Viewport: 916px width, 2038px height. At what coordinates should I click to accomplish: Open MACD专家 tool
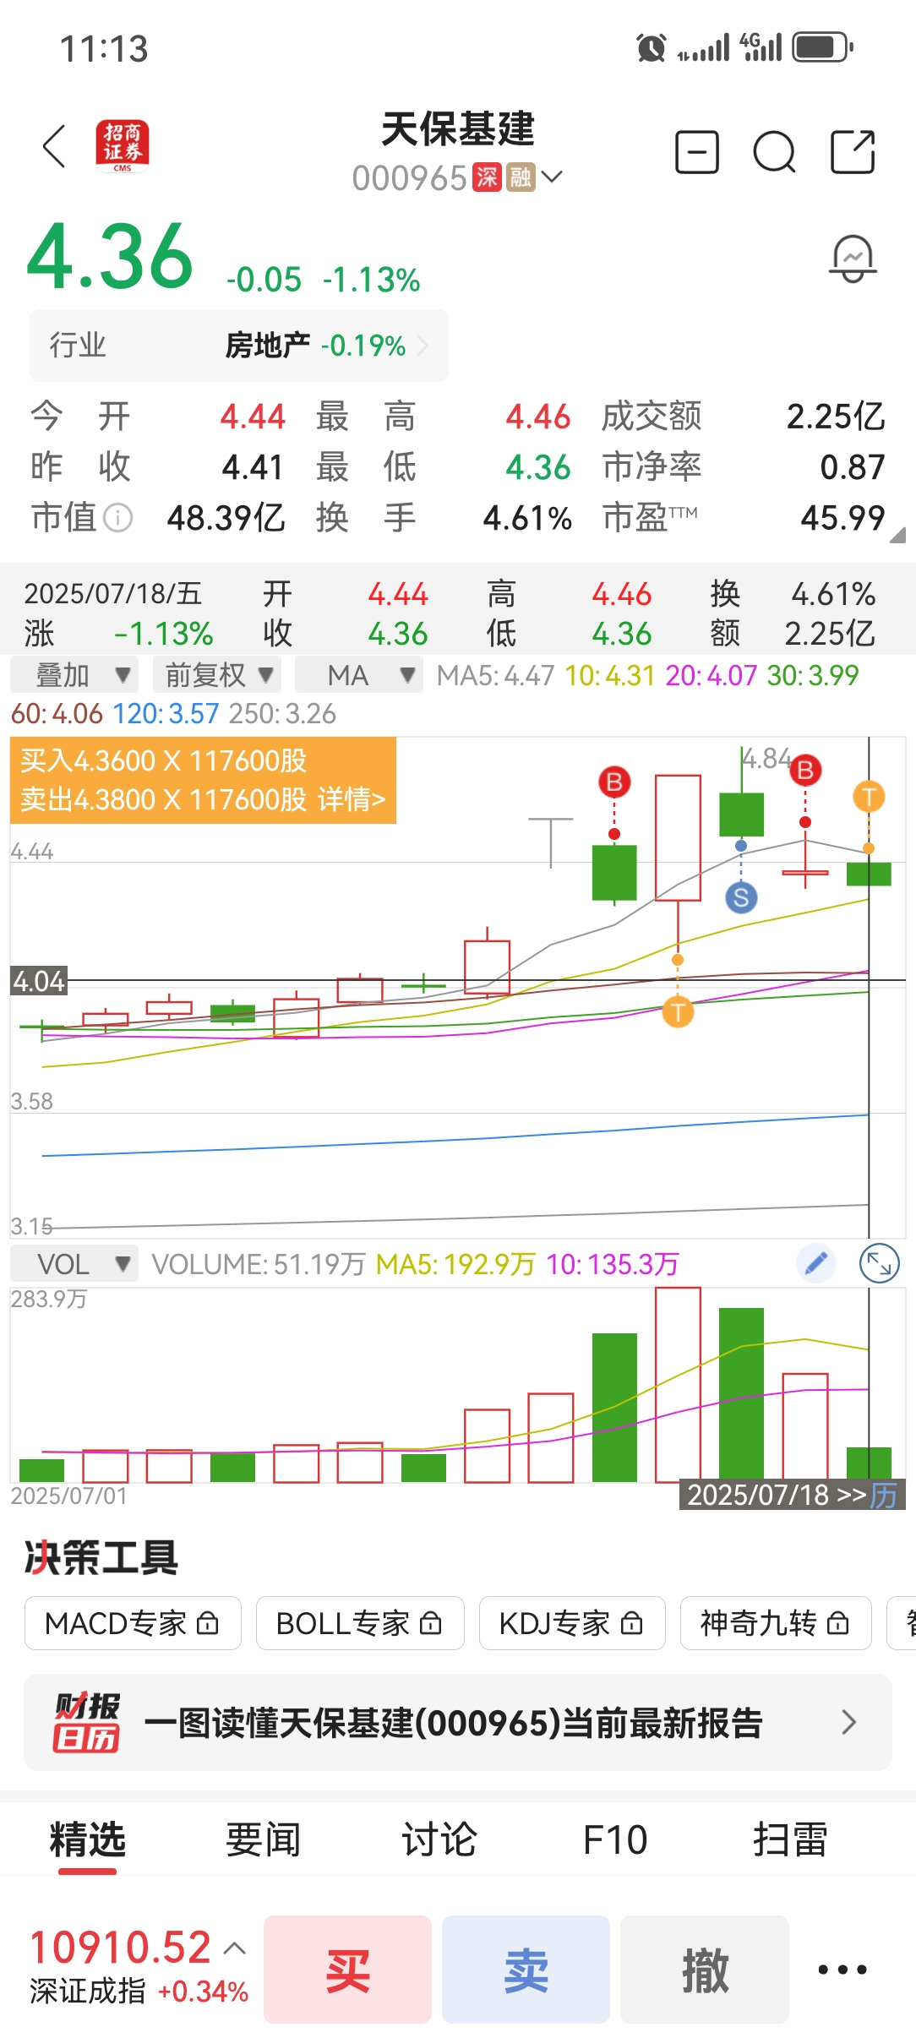pos(133,1623)
